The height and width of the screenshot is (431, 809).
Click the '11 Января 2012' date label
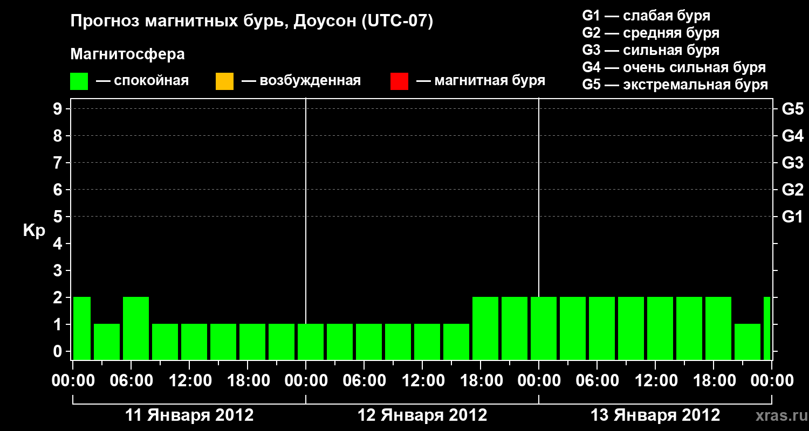pyautogui.click(x=189, y=415)
